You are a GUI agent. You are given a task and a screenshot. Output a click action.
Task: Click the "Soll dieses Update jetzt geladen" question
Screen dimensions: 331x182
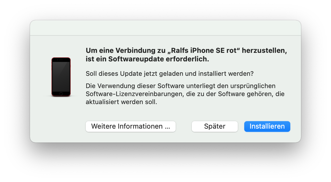click(x=170, y=73)
